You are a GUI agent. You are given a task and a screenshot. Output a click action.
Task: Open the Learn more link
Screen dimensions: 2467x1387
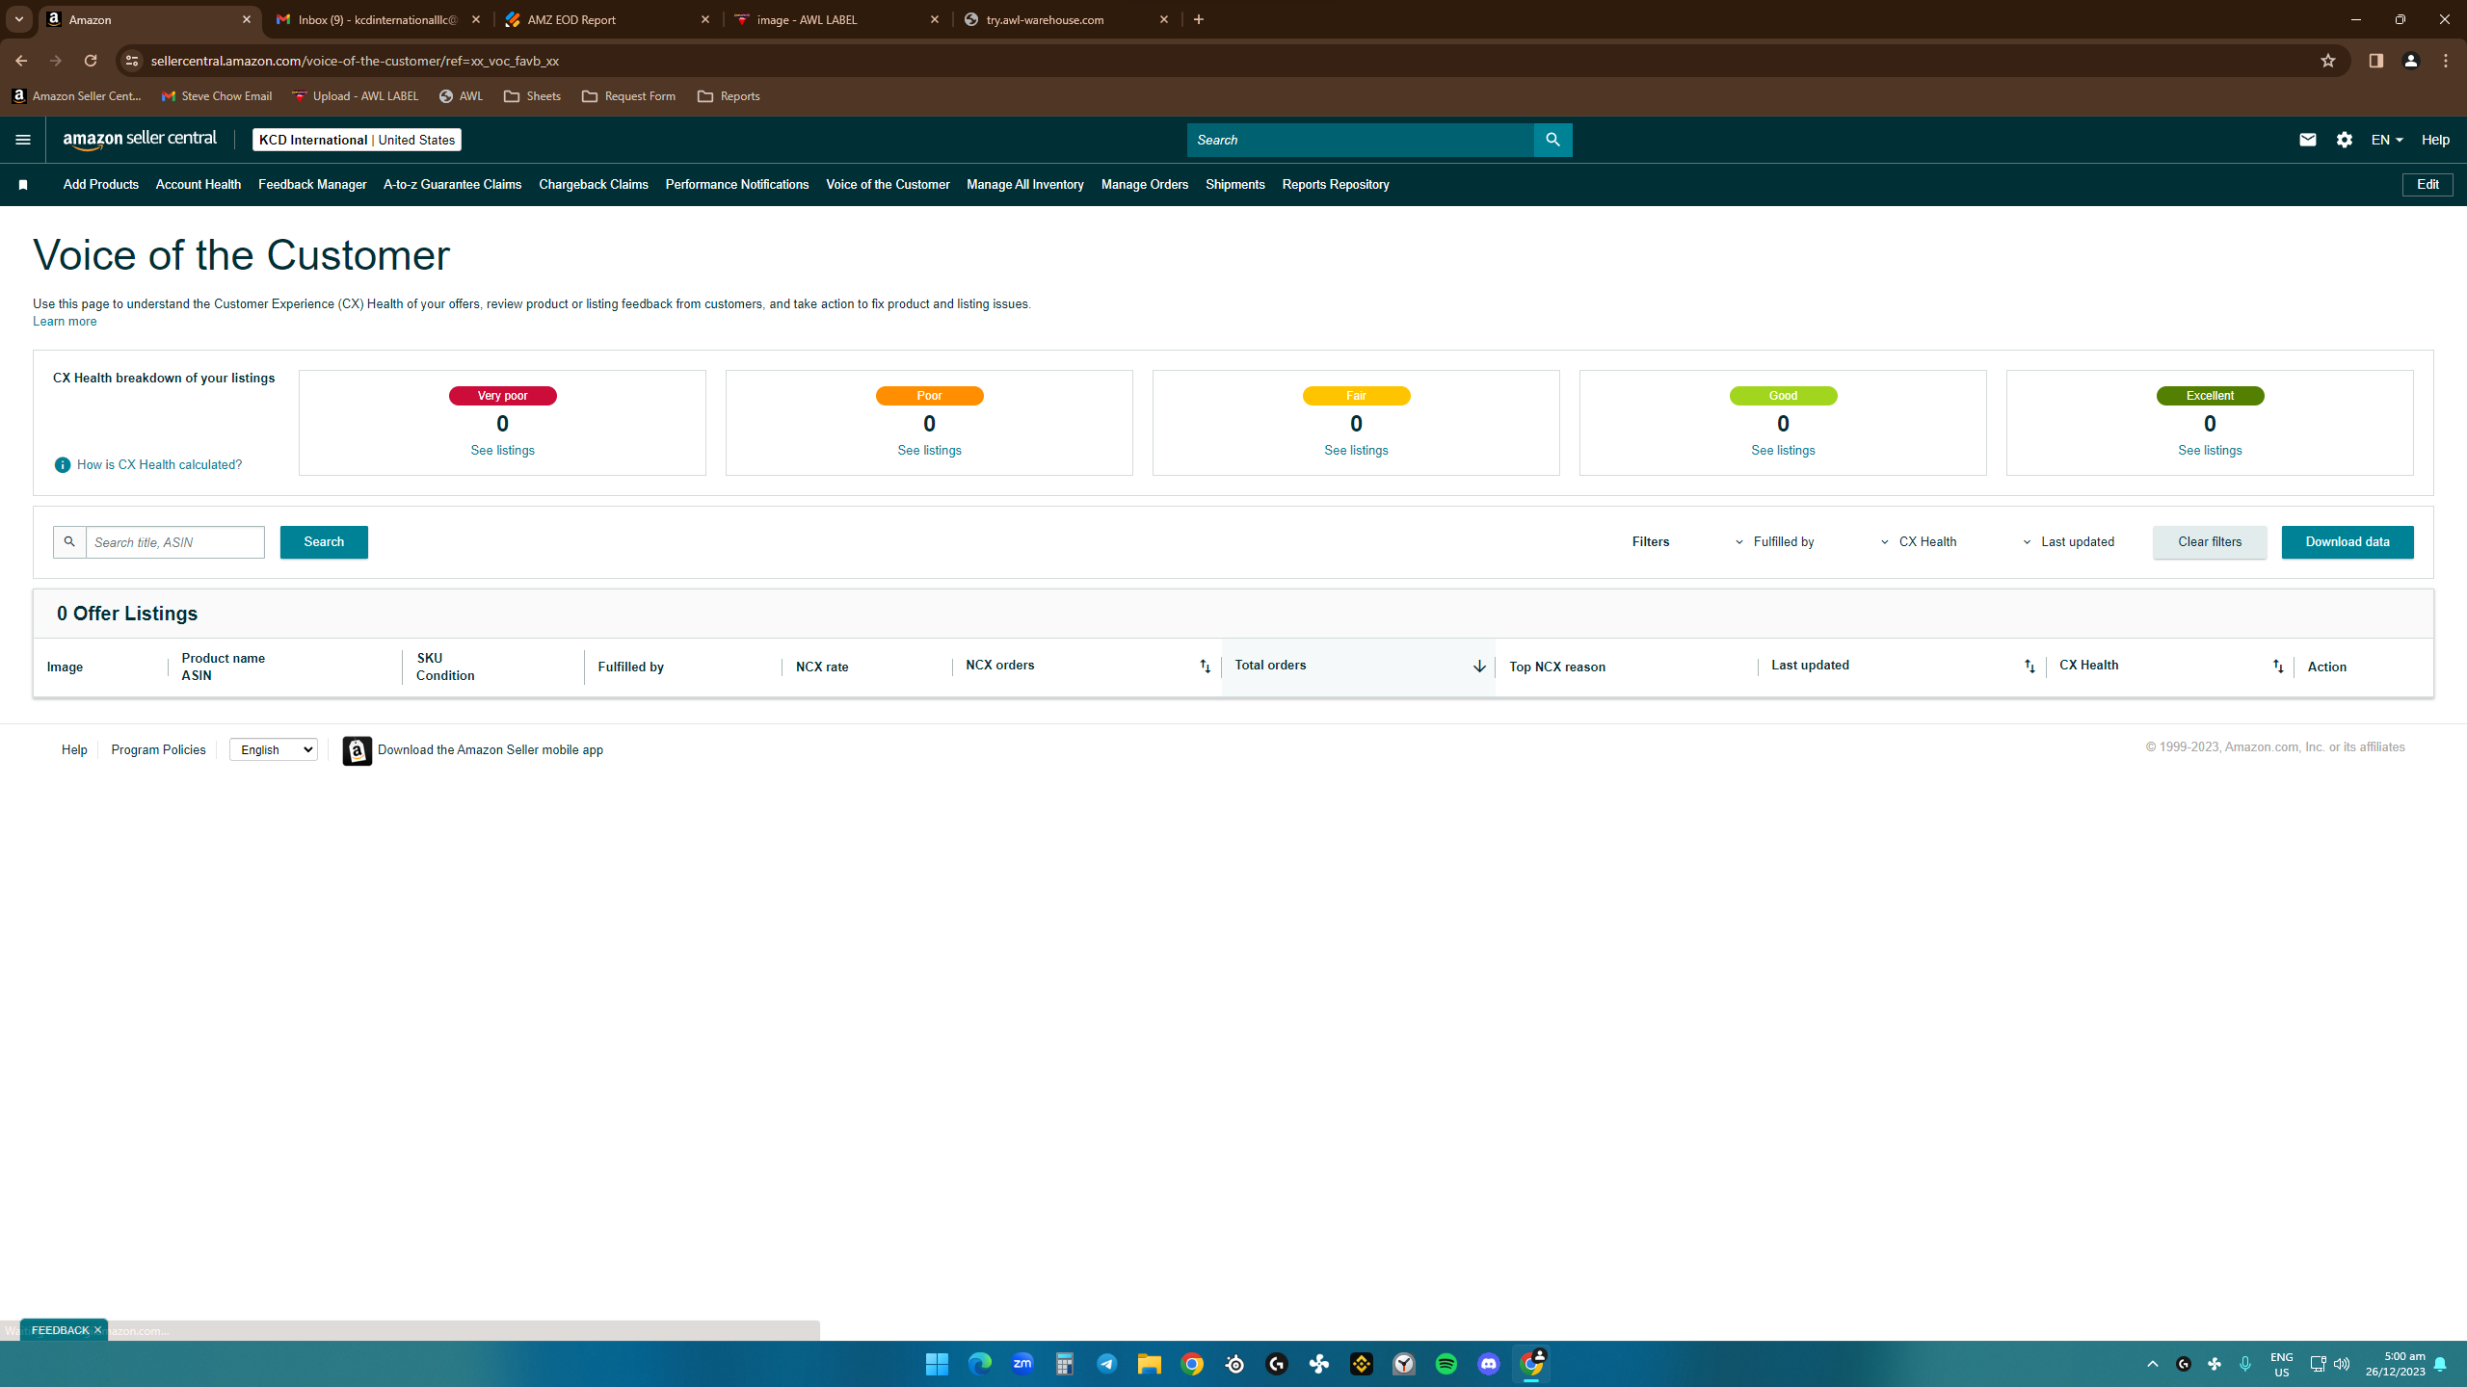(65, 322)
